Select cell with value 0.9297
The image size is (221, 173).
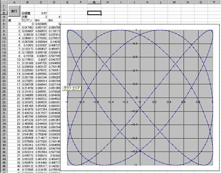click(x=41, y=60)
